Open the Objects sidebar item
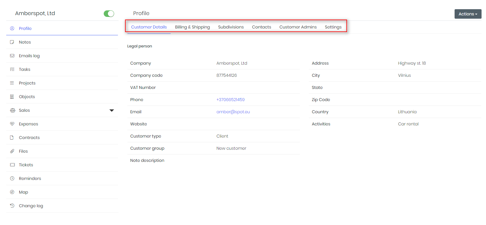The width and height of the screenshot is (486, 225). tap(62, 97)
